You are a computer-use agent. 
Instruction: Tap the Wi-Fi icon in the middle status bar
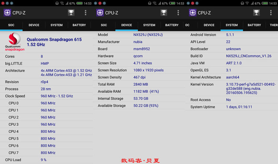tap(155, 3)
